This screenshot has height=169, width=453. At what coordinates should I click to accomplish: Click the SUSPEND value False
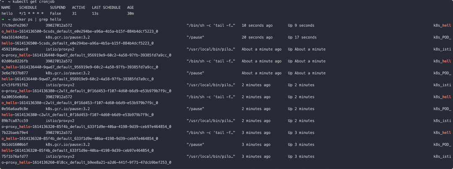coord(55,13)
